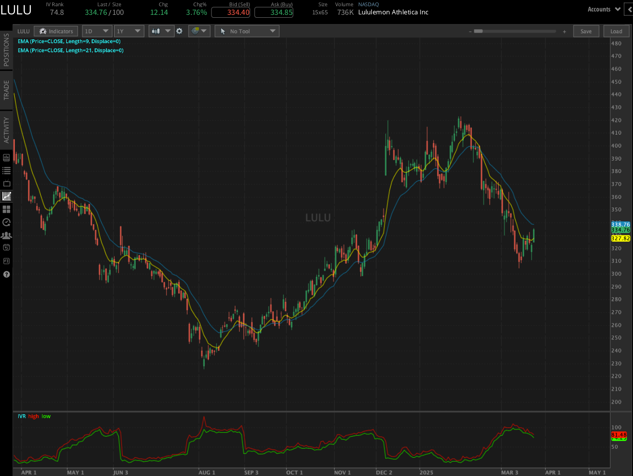Open the four-square dashboard icon
Viewport: 633px width, 476px height.
6,209
